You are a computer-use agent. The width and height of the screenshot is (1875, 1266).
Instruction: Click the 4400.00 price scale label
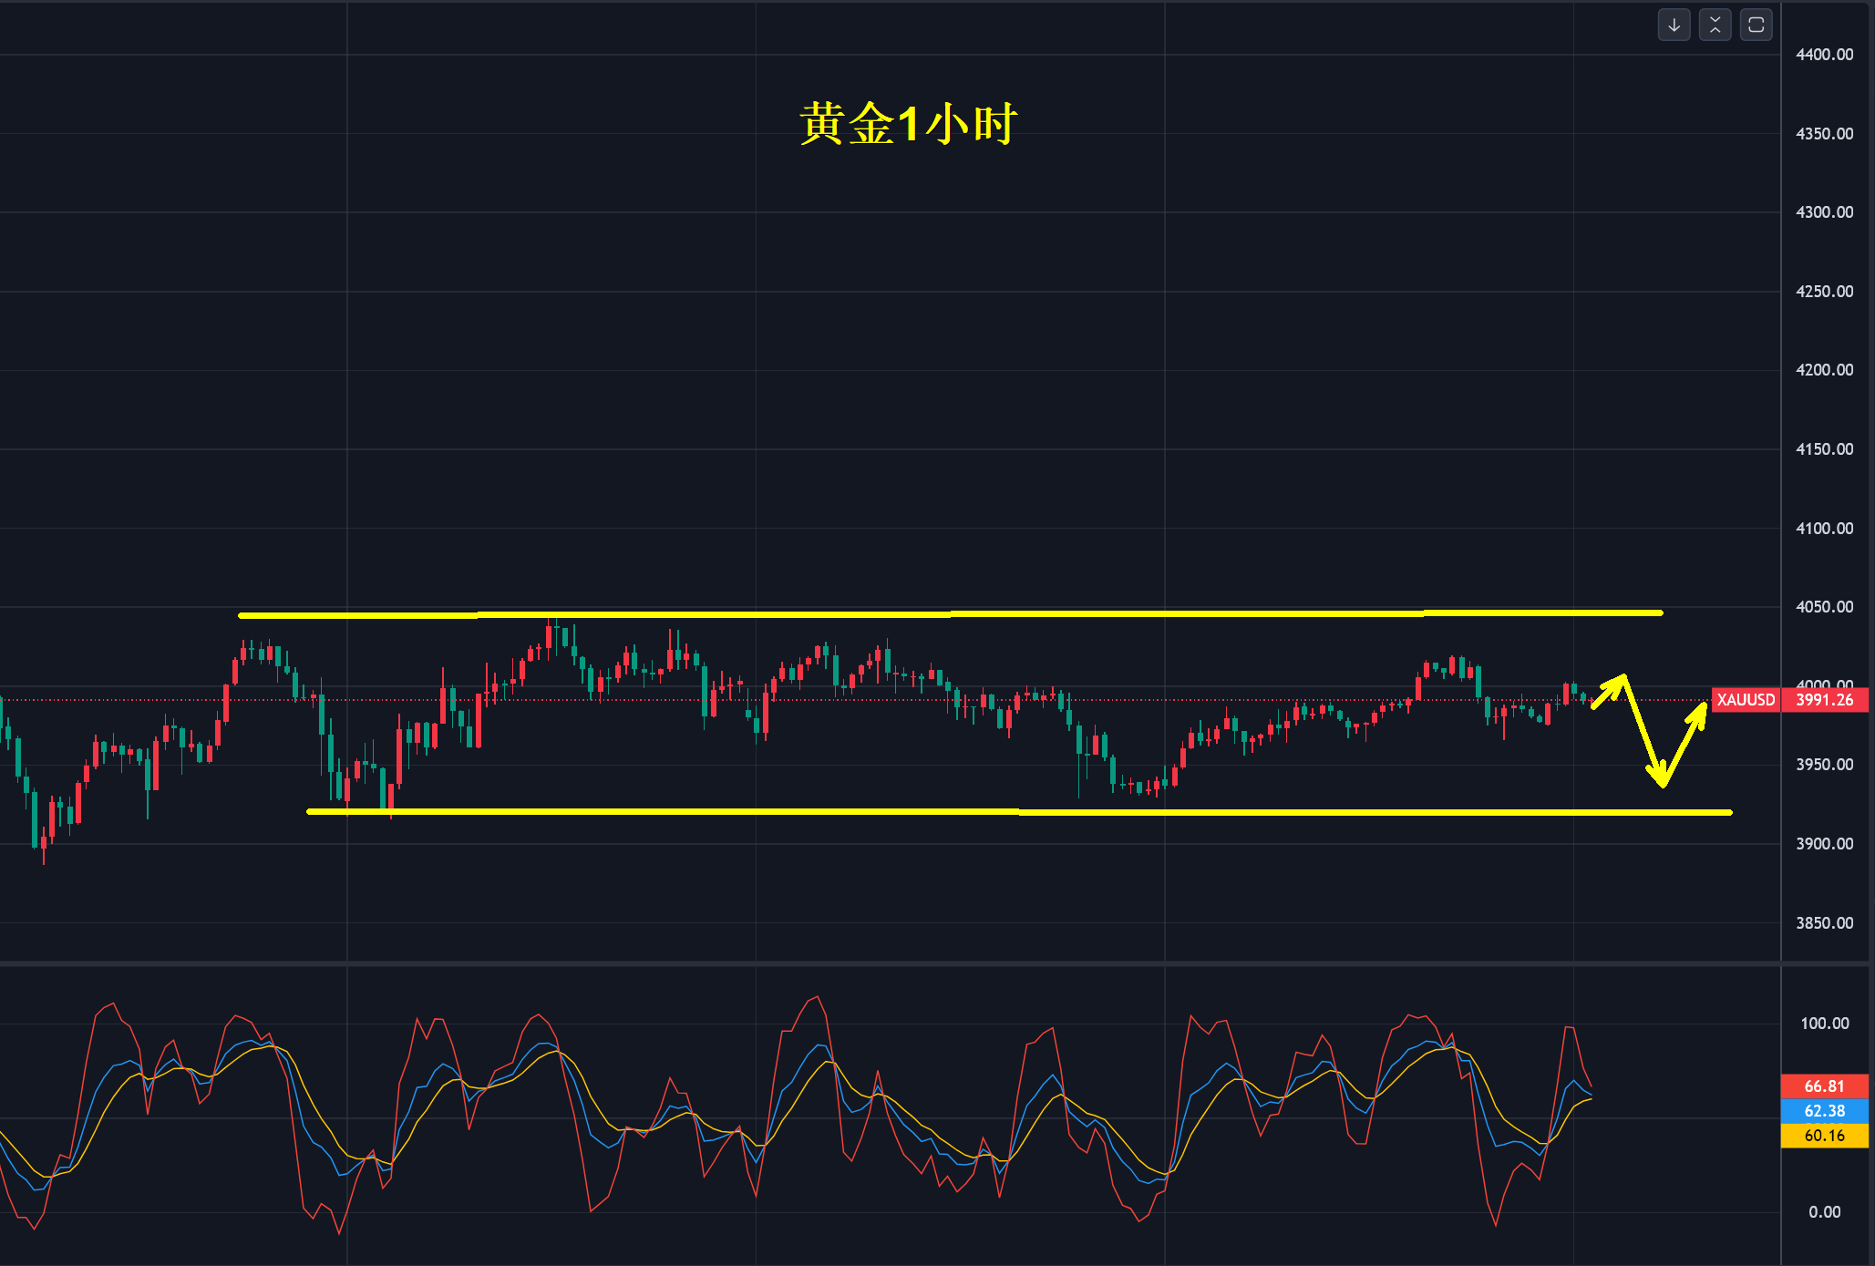(1824, 55)
